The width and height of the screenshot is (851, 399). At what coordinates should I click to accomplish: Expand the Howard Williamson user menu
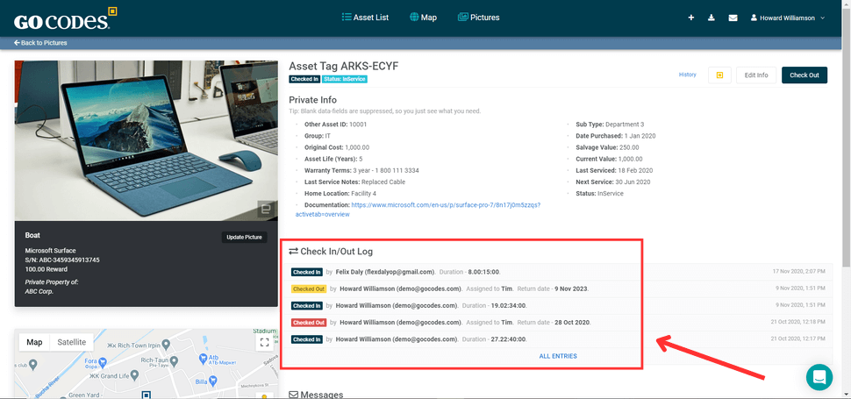tap(788, 18)
